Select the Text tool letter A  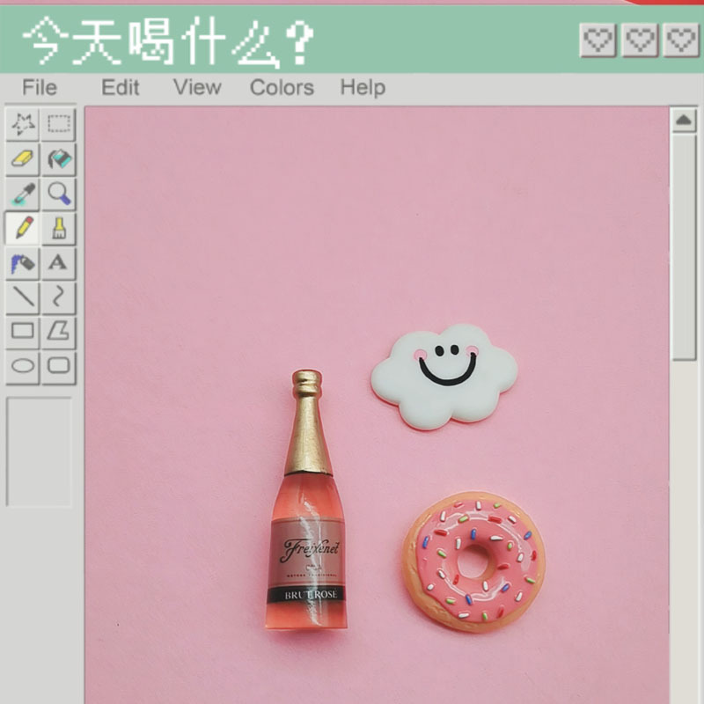[59, 263]
